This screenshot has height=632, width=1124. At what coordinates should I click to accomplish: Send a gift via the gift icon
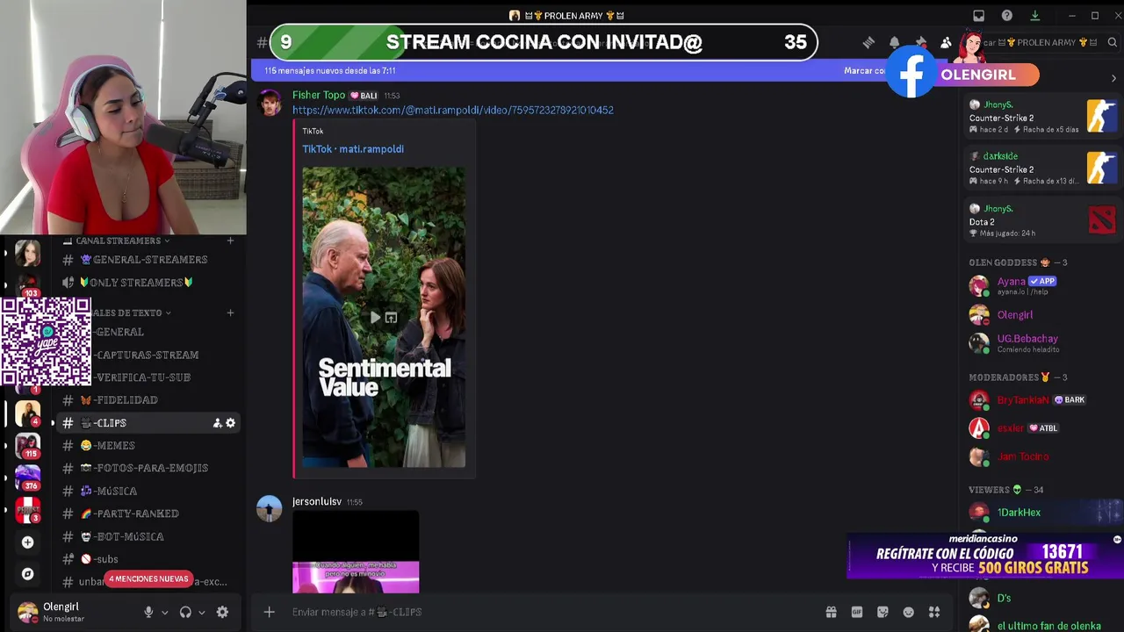click(x=831, y=612)
